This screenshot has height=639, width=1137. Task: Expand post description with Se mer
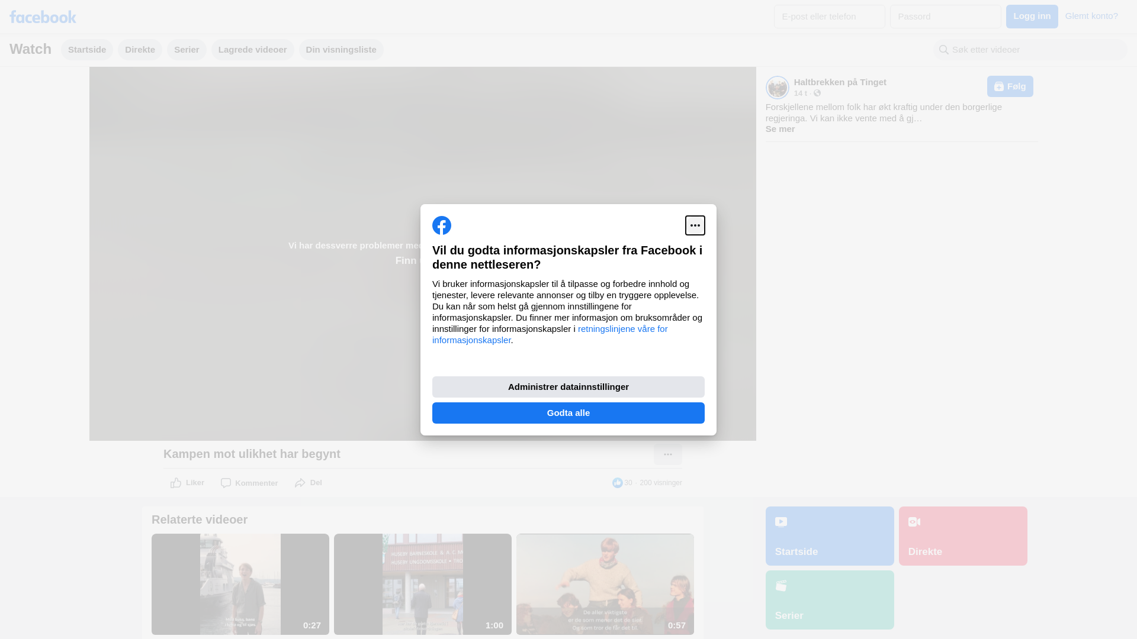[780, 129]
